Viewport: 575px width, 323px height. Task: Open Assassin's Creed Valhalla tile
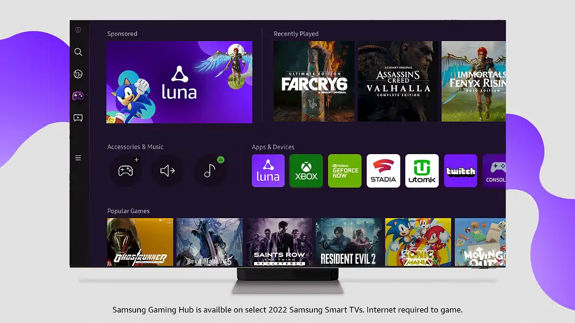click(x=398, y=81)
